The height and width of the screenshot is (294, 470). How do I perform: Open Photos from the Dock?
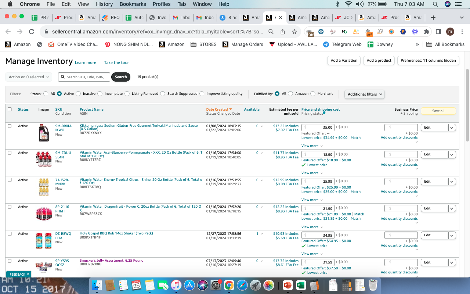point(269,285)
